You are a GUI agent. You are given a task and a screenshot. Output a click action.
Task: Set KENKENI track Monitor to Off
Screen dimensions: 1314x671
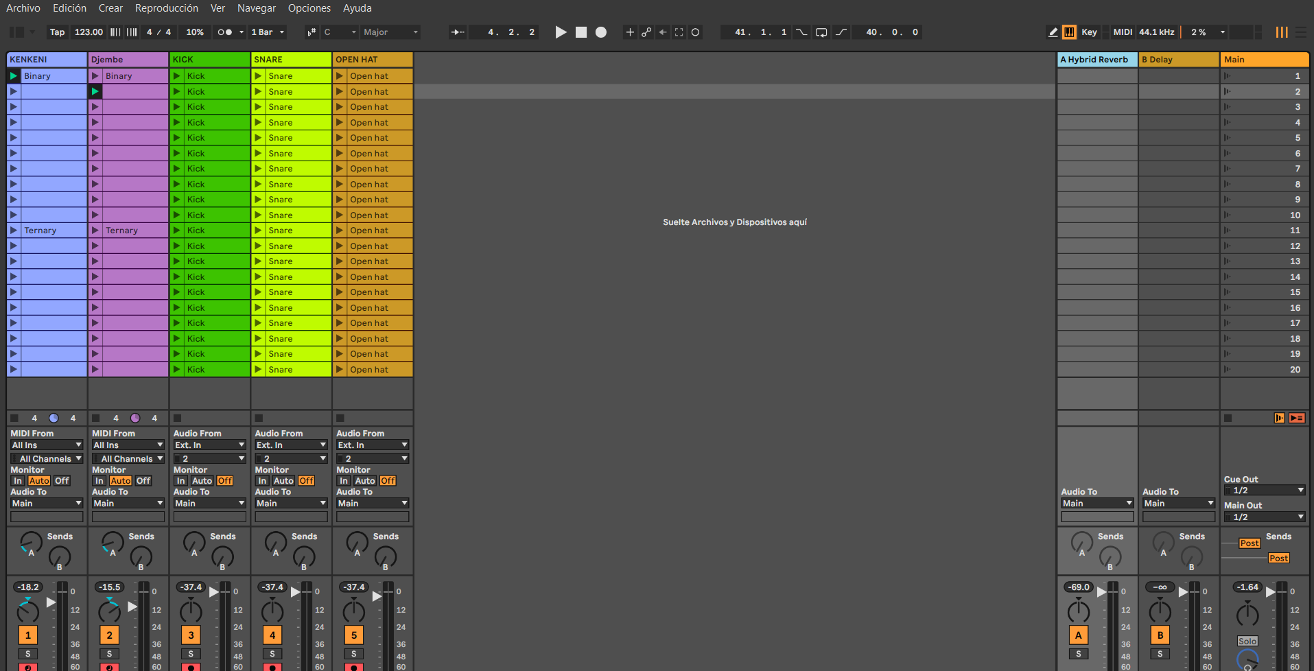(x=62, y=481)
